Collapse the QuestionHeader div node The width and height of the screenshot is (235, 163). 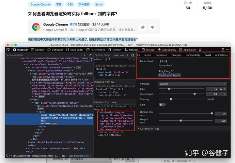24,64
